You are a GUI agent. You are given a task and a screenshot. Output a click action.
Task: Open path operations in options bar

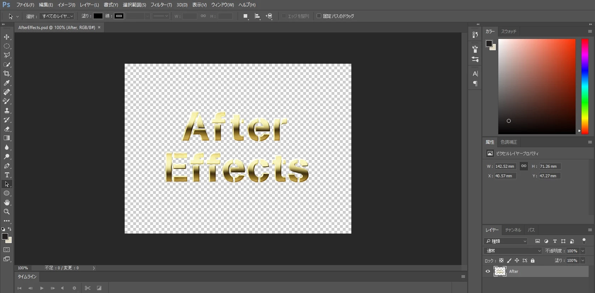[245, 16]
